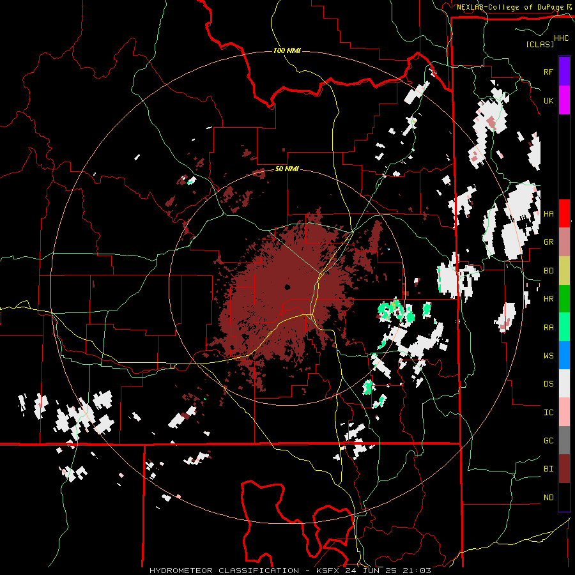Select the yellow BD legend swatch
Viewport: 575px width, 575px height.
[x=564, y=271]
